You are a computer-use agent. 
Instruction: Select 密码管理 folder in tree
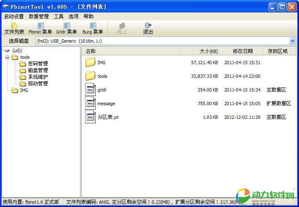[38, 64]
